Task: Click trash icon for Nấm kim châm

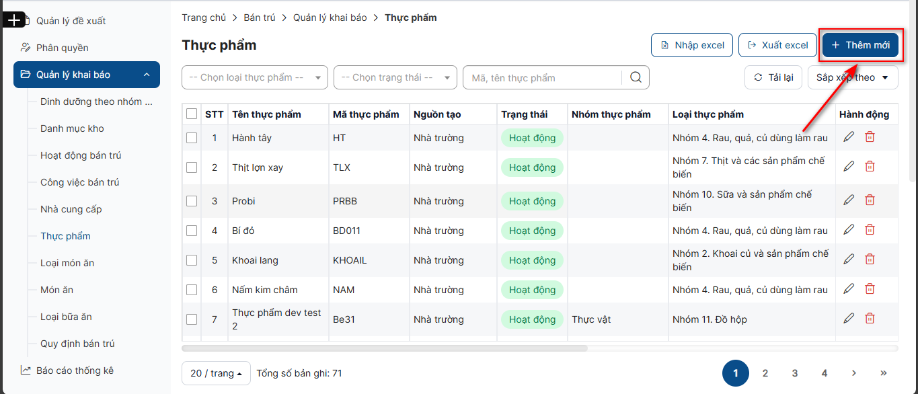Action: [x=870, y=289]
